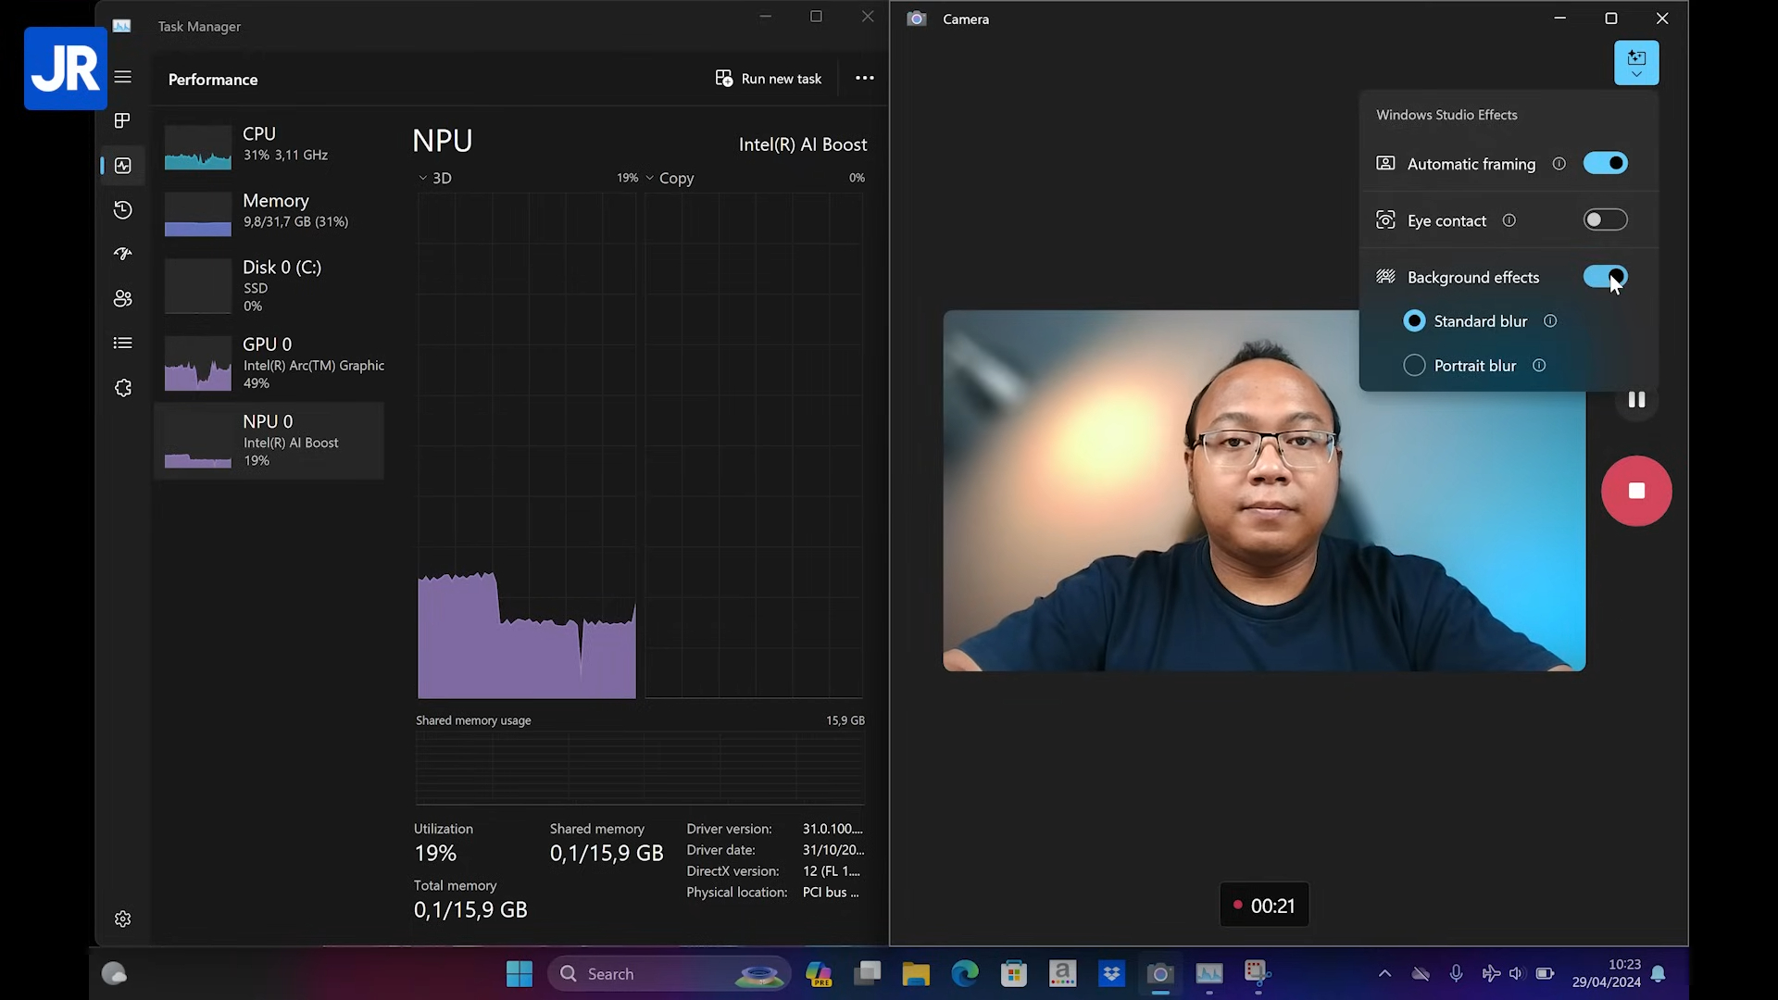Open Task Manager settings gear
The width and height of the screenshot is (1778, 1000).
tap(122, 919)
